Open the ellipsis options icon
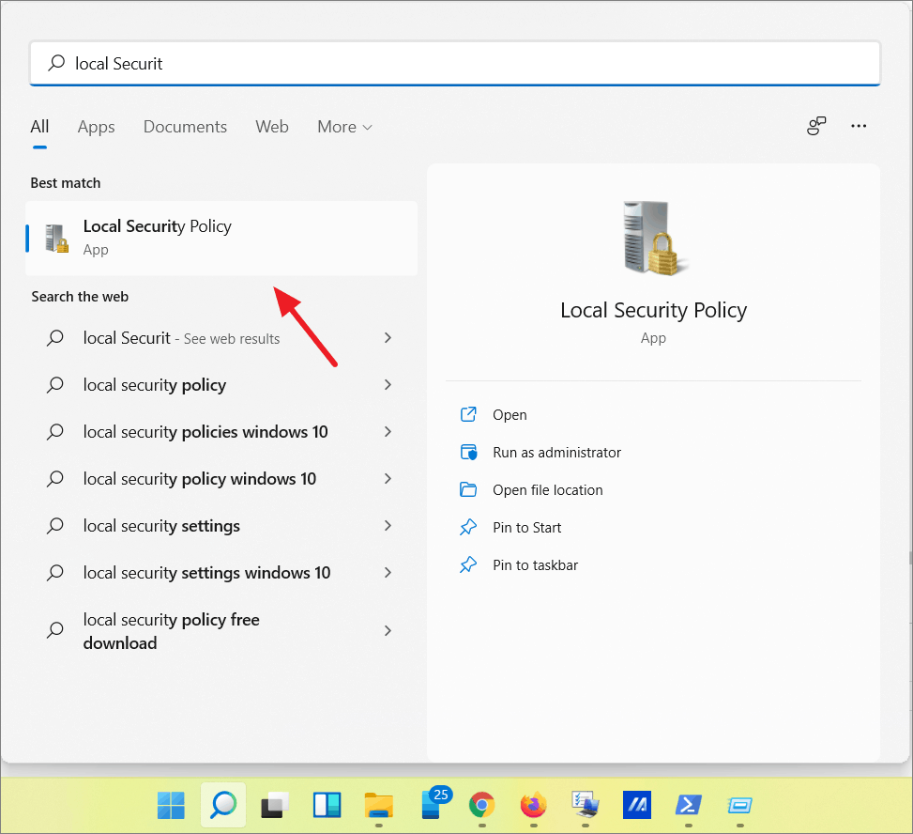 (859, 125)
